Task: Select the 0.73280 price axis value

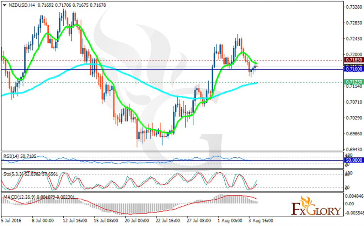Action: point(354,7)
